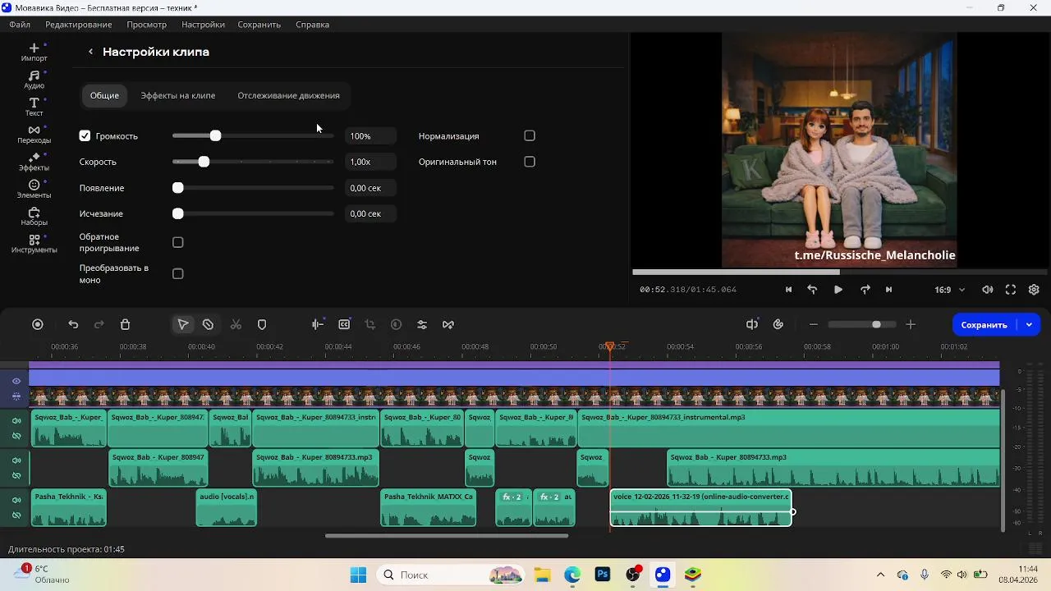The image size is (1051, 591).
Task: Click the record button on timeline toolbar
Action: coord(38,325)
